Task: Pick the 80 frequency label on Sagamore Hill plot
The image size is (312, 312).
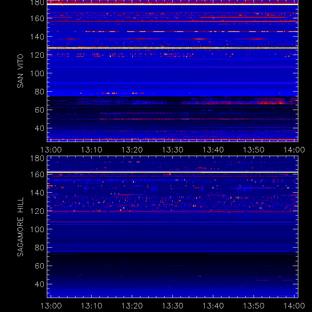Action: coord(39,248)
